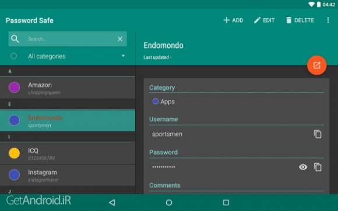Click the yellow ICQ category circle

point(14,153)
